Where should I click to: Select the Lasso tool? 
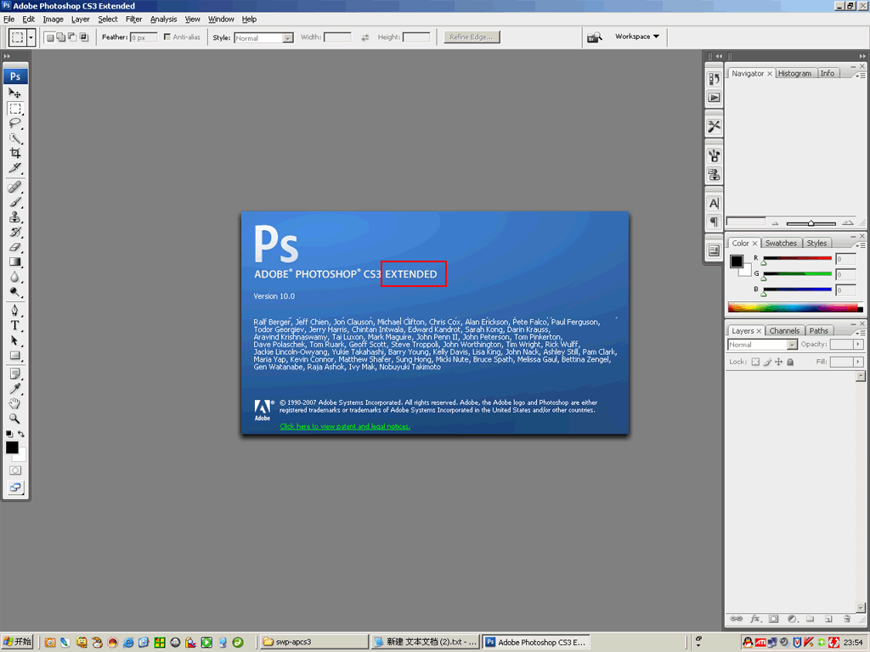15,123
